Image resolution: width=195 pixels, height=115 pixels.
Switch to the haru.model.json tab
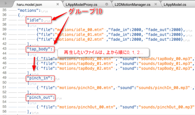click(29, 5)
